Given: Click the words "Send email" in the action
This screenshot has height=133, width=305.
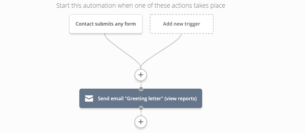Looking at the screenshot, I should click(111, 98).
